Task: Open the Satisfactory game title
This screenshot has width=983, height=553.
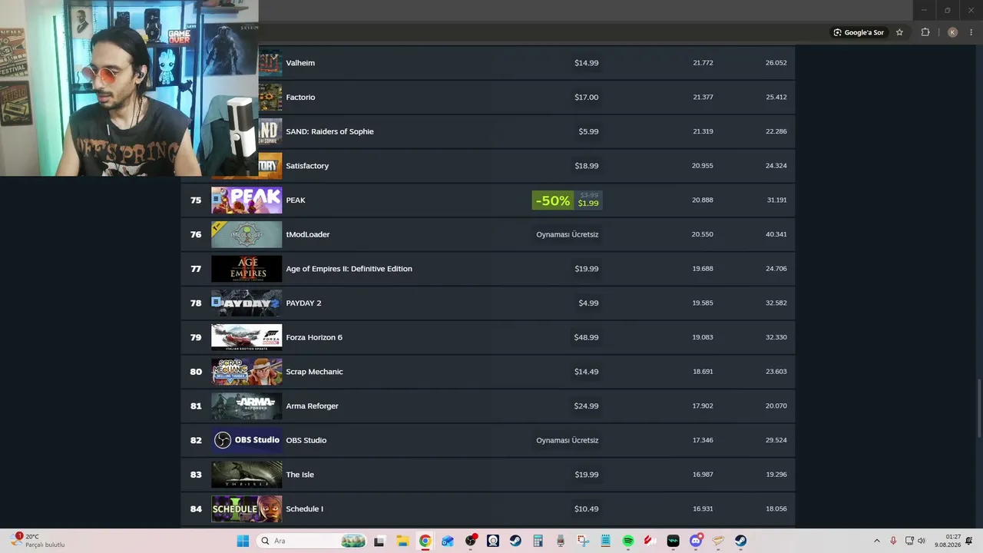Action: coord(307,166)
